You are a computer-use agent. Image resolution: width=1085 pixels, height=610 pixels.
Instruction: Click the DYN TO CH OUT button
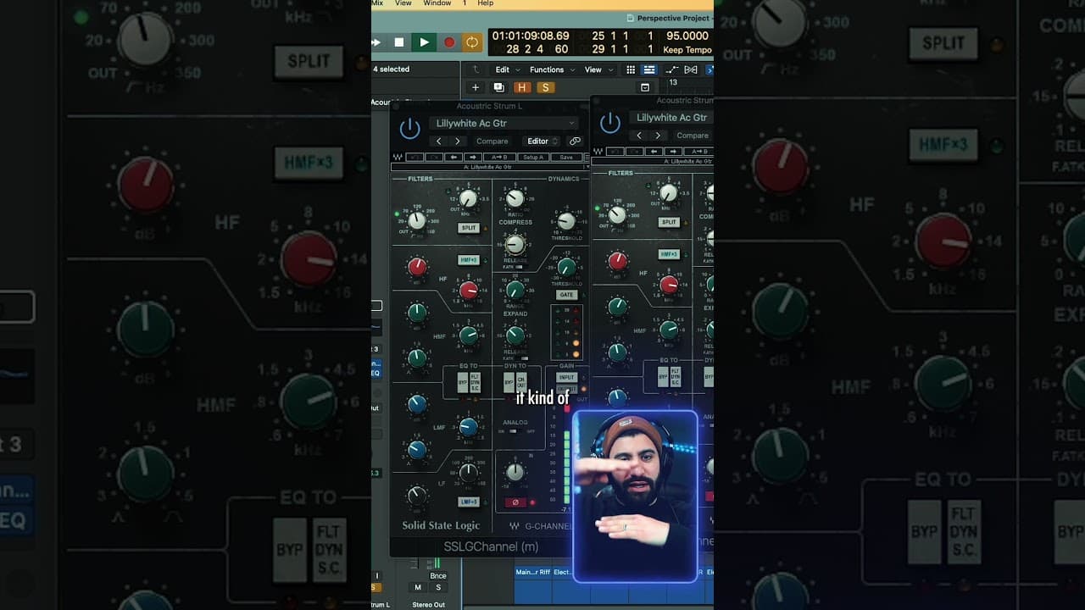click(x=521, y=381)
